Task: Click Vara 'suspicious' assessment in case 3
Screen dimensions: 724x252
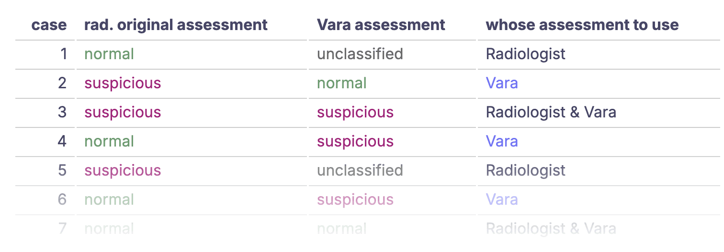Action: [355, 112]
